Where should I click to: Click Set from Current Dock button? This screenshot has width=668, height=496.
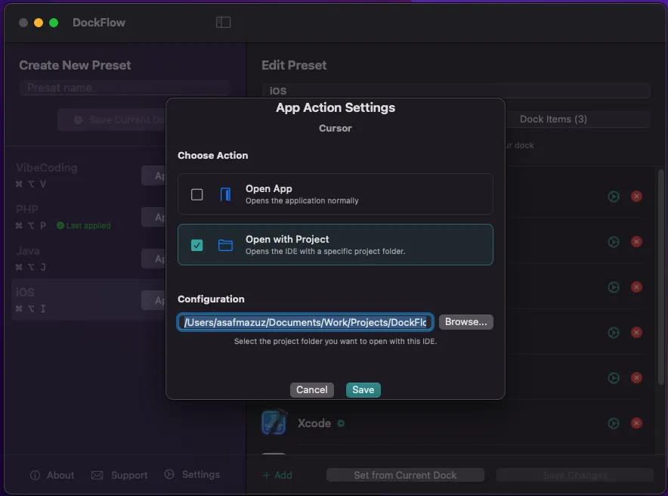click(x=405, y=475)
